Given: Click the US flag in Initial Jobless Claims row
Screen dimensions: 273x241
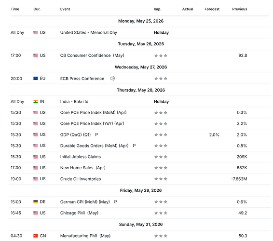Looking at the screenshot, I should coord(36,157).
